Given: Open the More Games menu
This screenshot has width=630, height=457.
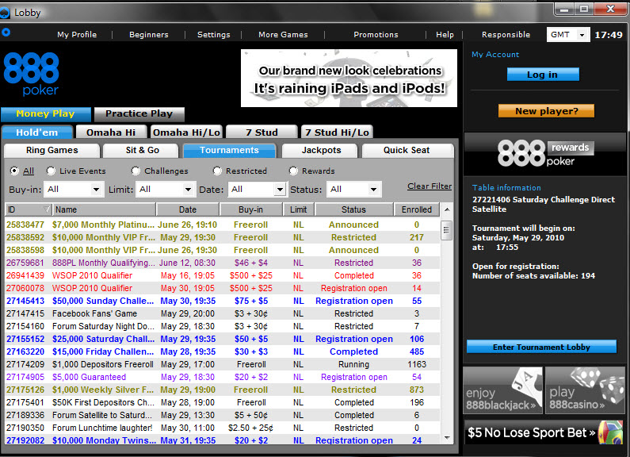Looking at the screenshot, I should pos(283,35).
